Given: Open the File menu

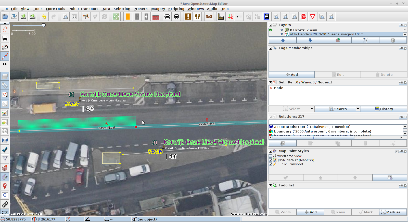Looking at the screenshot, I should [5, 9].
